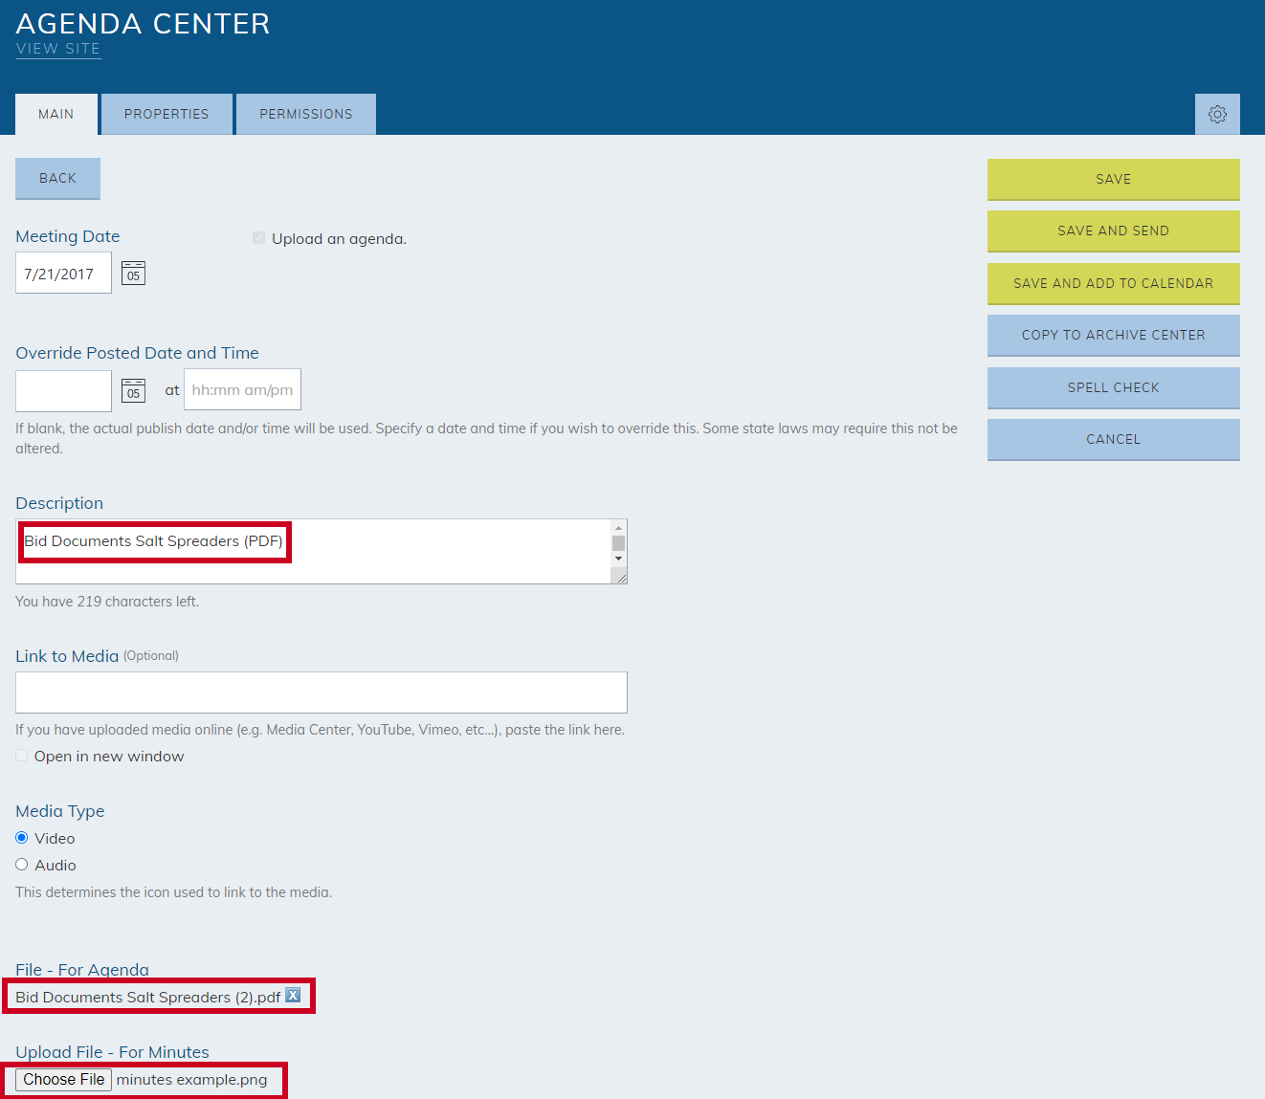Click the 'Agenda Center' heading
The height and width of the screenshot is (1099, 1265).
[143, 23]
